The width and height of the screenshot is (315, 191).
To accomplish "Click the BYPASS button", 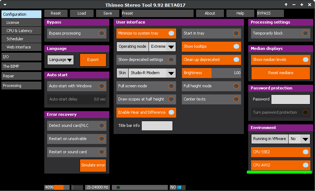I will [270, 13].
